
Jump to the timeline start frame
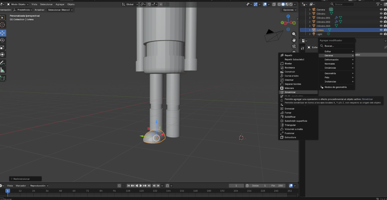point(128,186)
